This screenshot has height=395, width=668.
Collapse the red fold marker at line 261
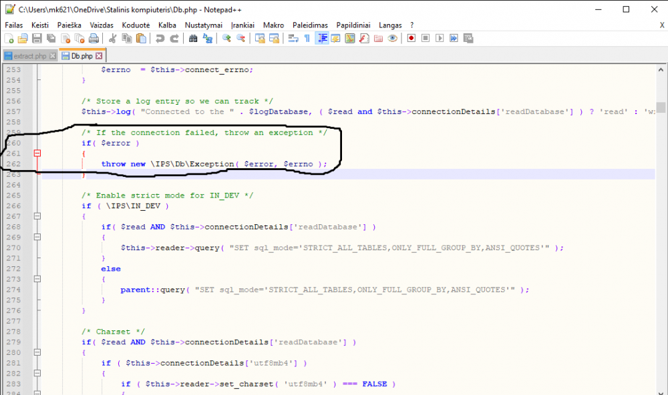(x=37, y=153)
